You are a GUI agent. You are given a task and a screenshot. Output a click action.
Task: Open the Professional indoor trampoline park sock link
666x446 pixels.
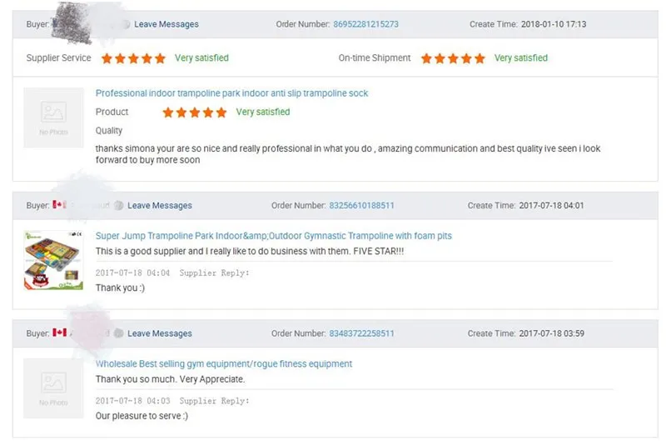[x=231, y=93]
